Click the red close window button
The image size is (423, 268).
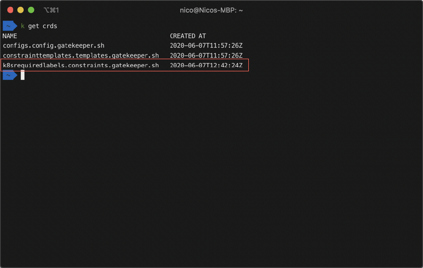[10, 10]
